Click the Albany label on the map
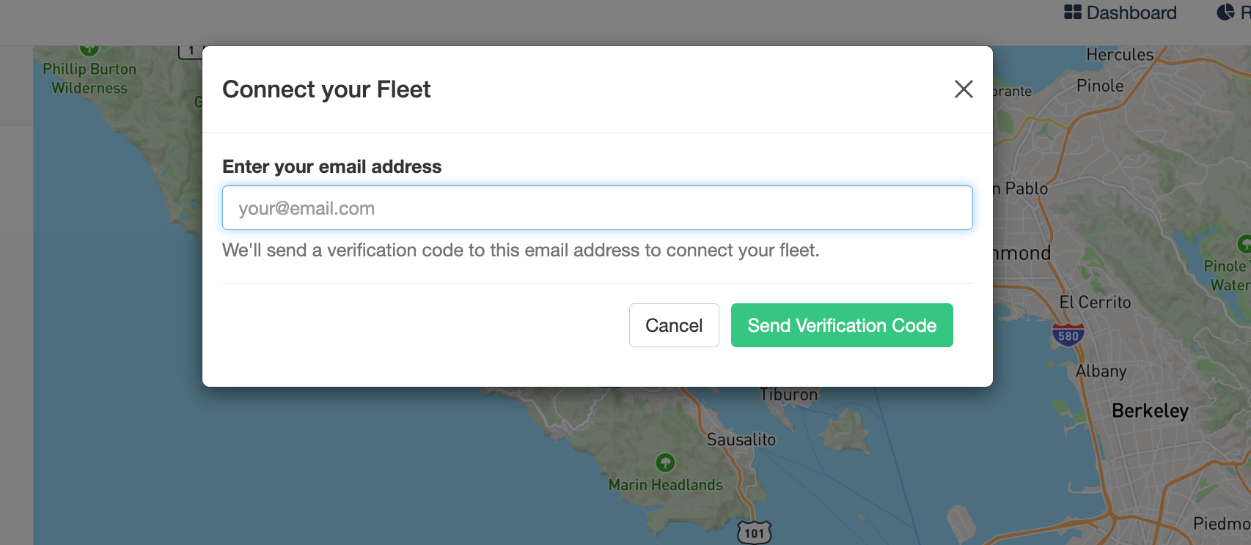This screenshot has width=1251, height=545. tap(1101, 371)
